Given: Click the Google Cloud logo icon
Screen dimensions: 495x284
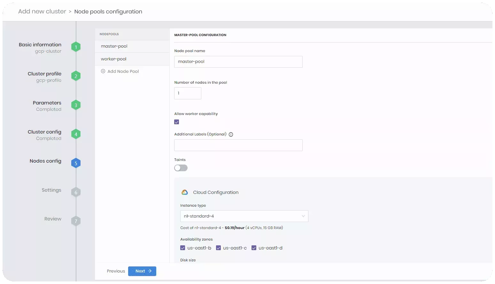Looking at the screenshot, I should (185, 192).
